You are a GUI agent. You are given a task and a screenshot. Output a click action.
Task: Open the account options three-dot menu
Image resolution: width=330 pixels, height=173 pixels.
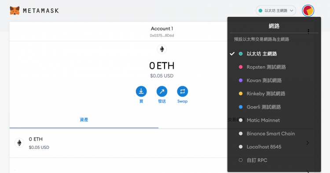pos(308,31)
